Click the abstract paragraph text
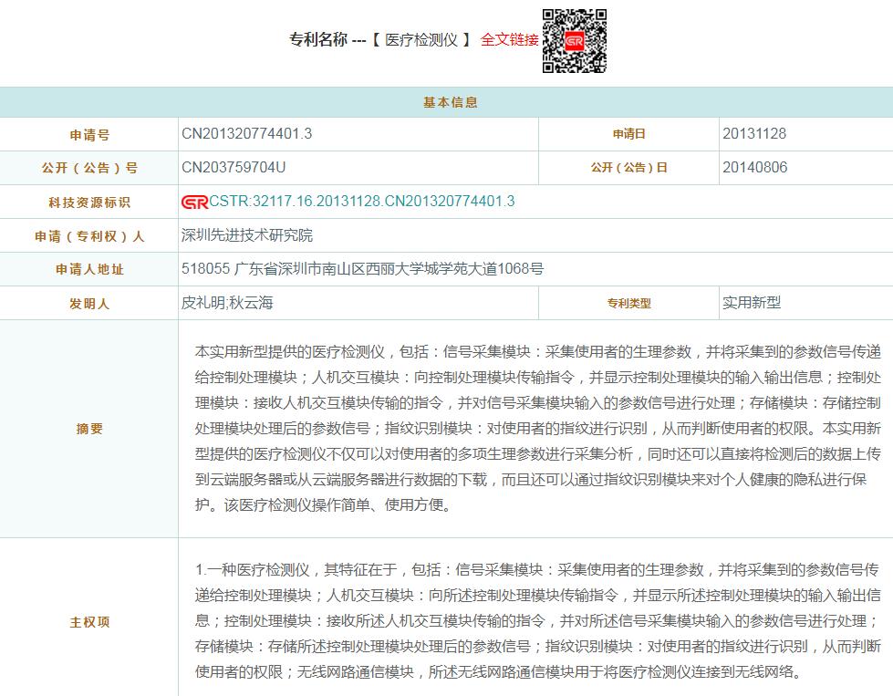The image size is (893, 696). tap(538, 428)
